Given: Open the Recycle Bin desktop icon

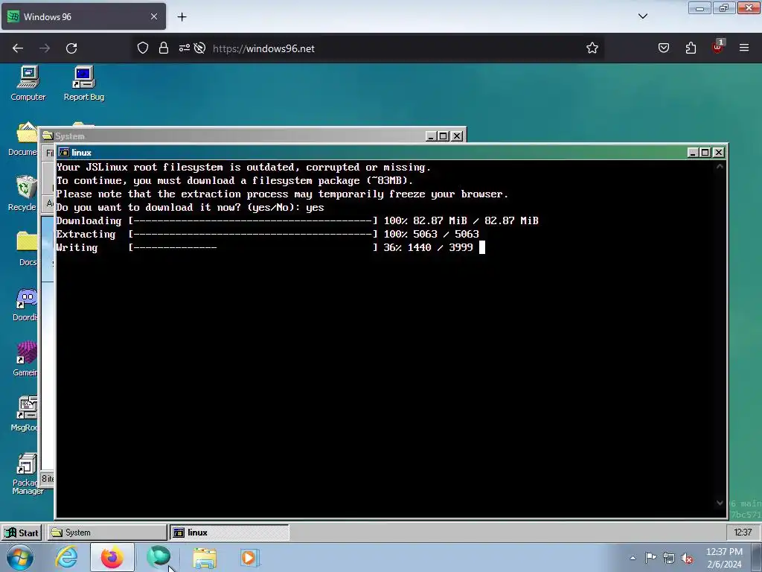Looking at the screenshot, I should [23, 194].
